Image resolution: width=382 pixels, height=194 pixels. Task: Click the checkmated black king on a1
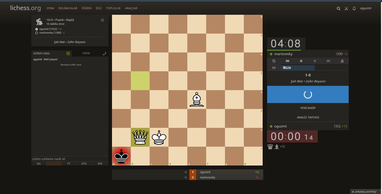(x=121, y=156)
